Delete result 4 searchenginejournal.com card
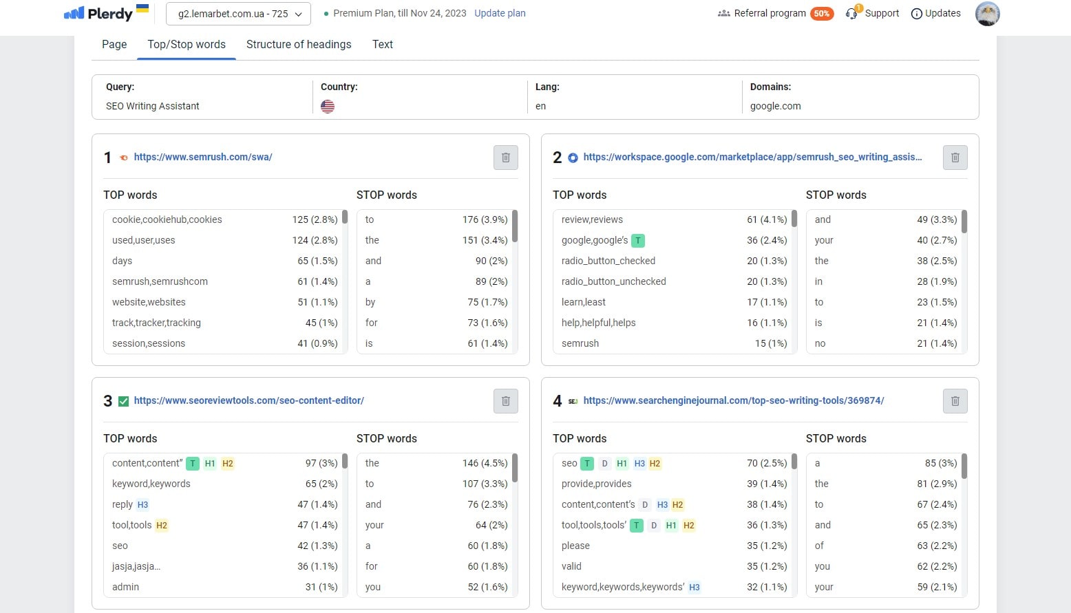The height and width of the screenshot is (613, 1071). 955,401
